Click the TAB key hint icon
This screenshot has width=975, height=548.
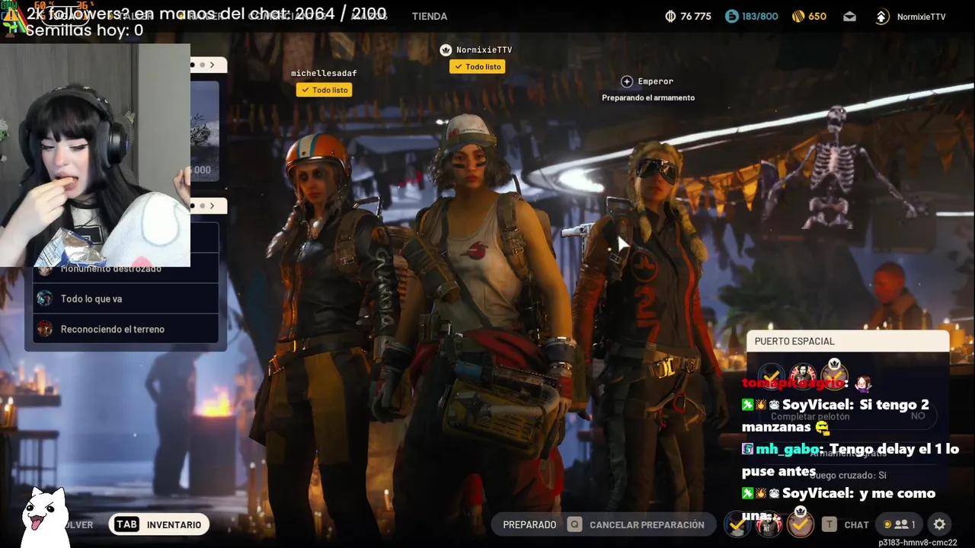pos(126,524)
